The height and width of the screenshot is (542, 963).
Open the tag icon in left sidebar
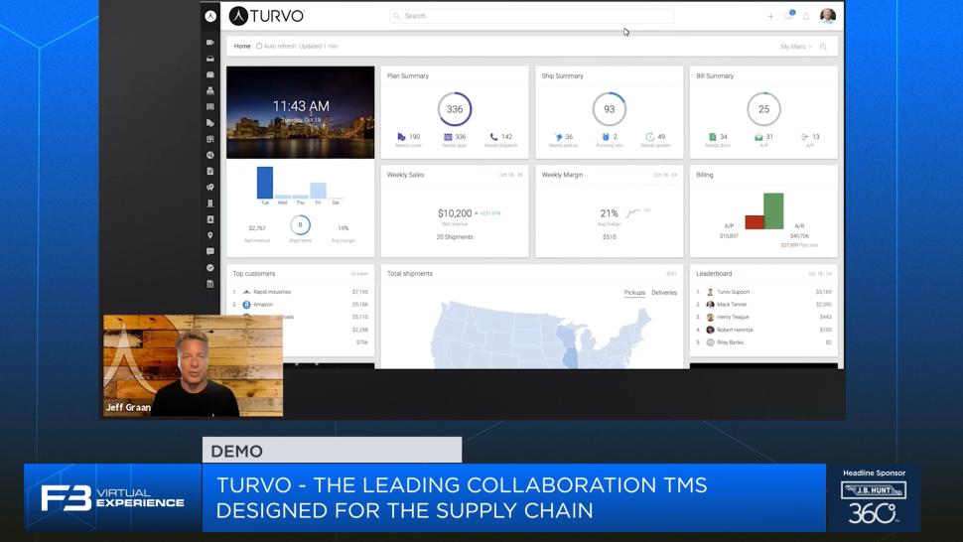tap(210, 43)
